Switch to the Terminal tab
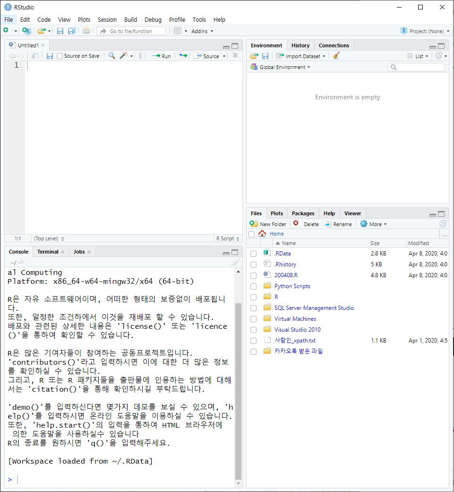This screenshot has width=454, height=492. tap(48, 252)
